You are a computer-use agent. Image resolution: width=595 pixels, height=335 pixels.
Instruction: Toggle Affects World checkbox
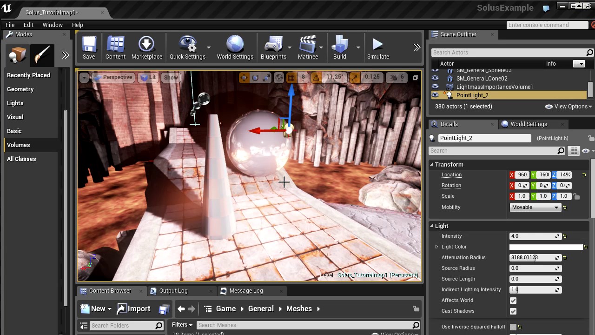513,301
